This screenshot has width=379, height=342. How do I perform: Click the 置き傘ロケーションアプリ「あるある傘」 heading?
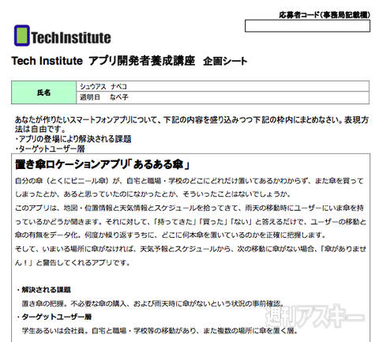tap(102, 164)
